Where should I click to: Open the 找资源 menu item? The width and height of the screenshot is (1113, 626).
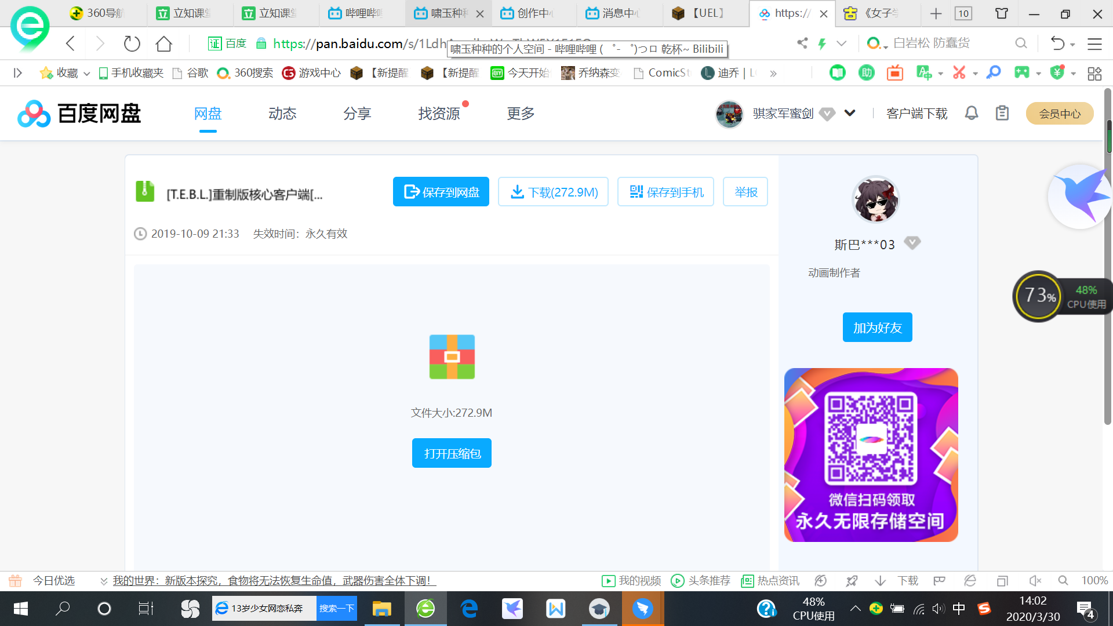439,114
